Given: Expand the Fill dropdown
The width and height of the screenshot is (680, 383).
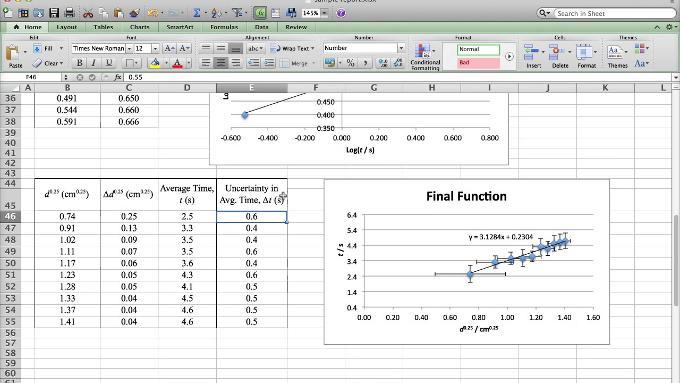Looking at the screenshot, I should point(61,48).
